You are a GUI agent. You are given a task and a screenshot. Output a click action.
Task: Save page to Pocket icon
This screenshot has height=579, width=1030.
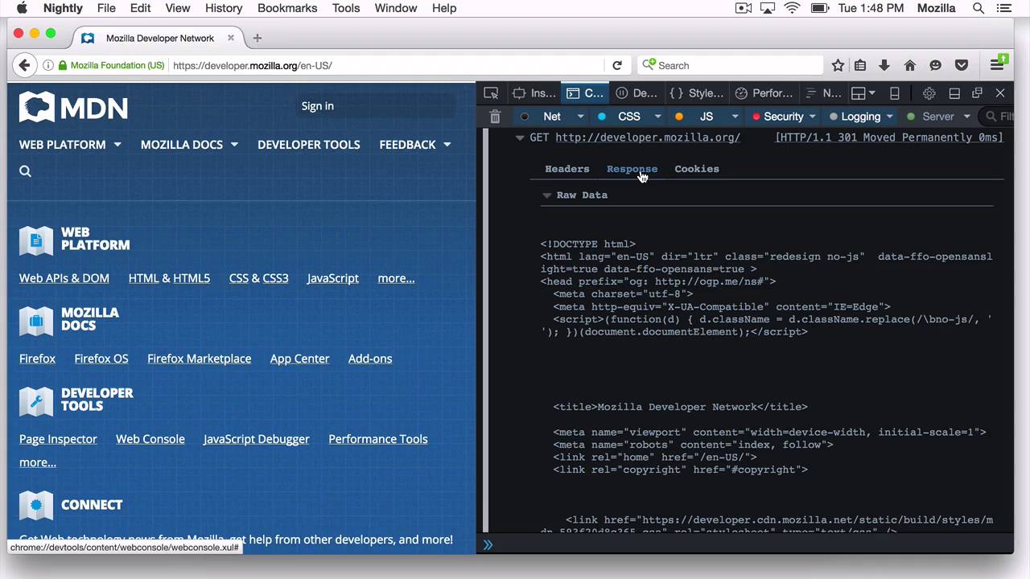click(x=961, y=65)
